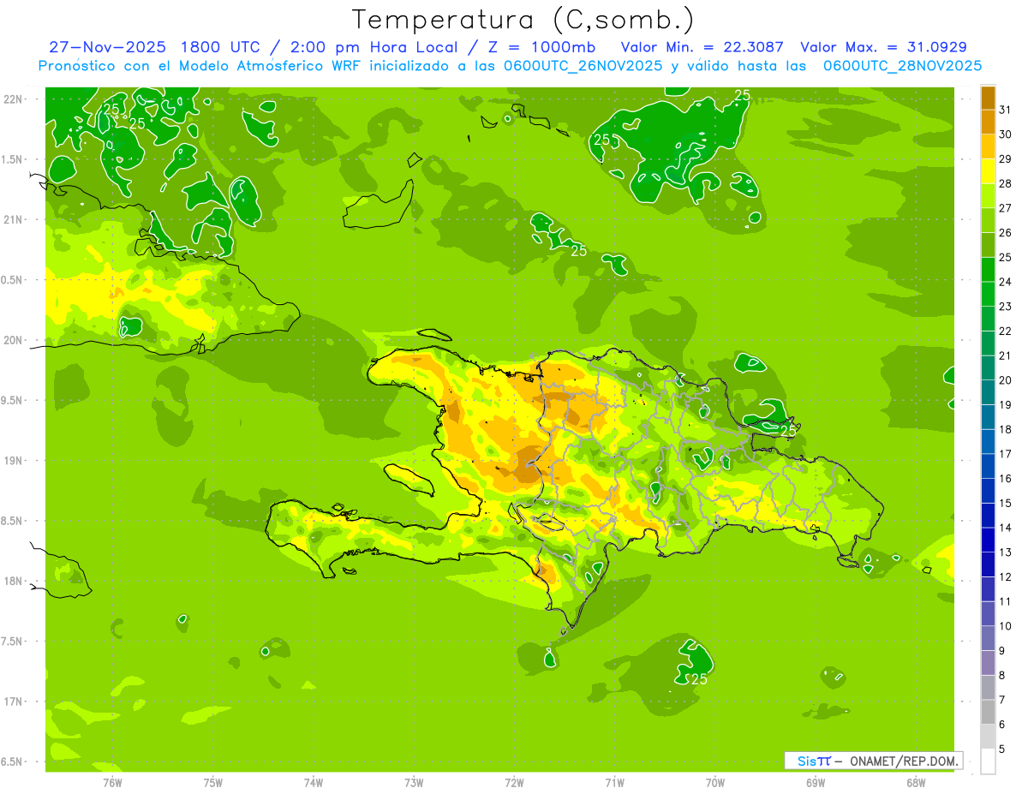Viewport: 1028px width, 794px height.
Task: Click the '74W' longitude label
Action: point(314,782)
